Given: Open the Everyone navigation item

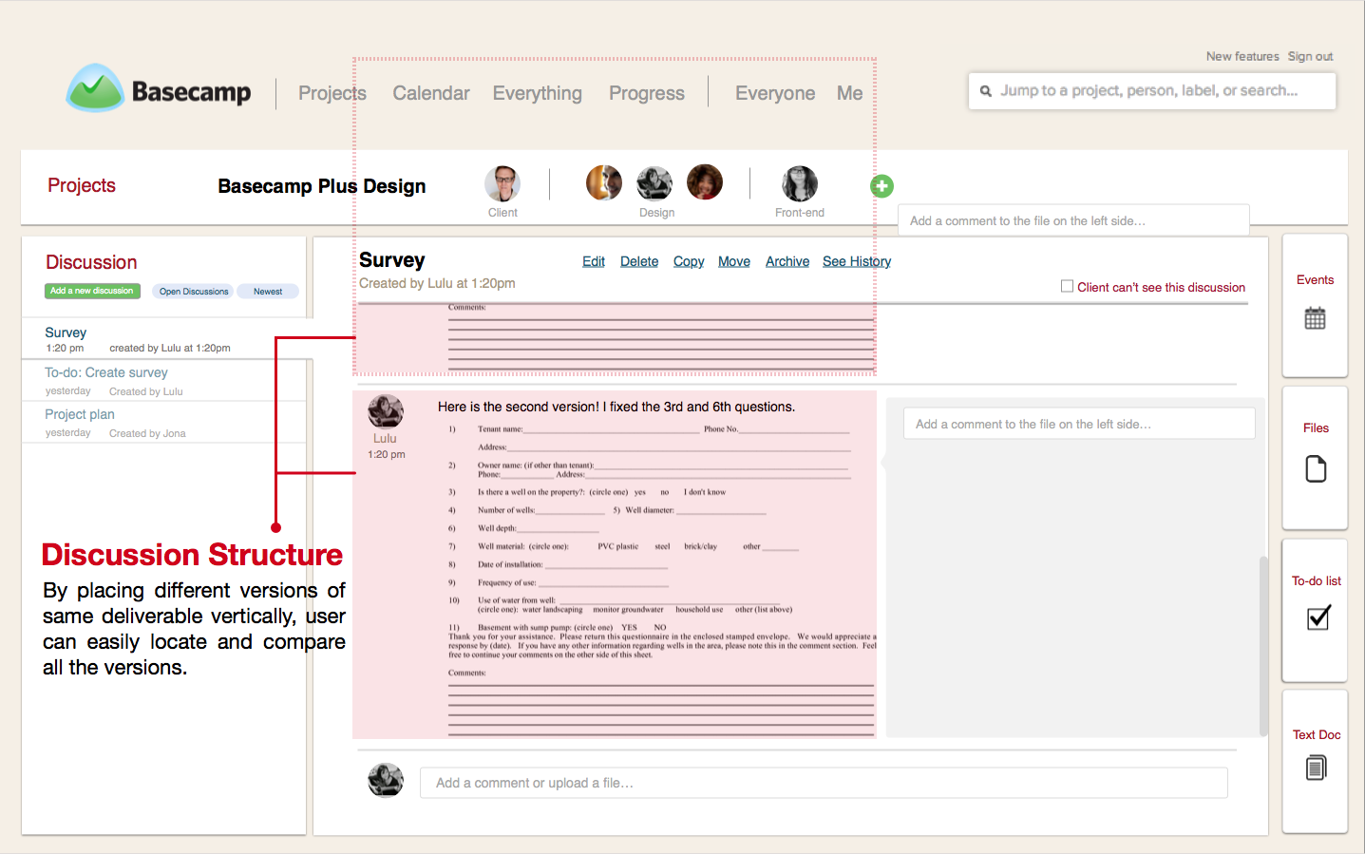Looking at the screenshot, I should tap(775, 93).
